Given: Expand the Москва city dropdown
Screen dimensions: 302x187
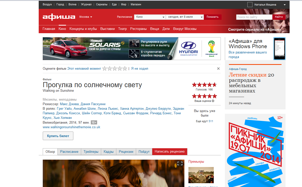Looking at the screenshot, I should click(86, 17).
